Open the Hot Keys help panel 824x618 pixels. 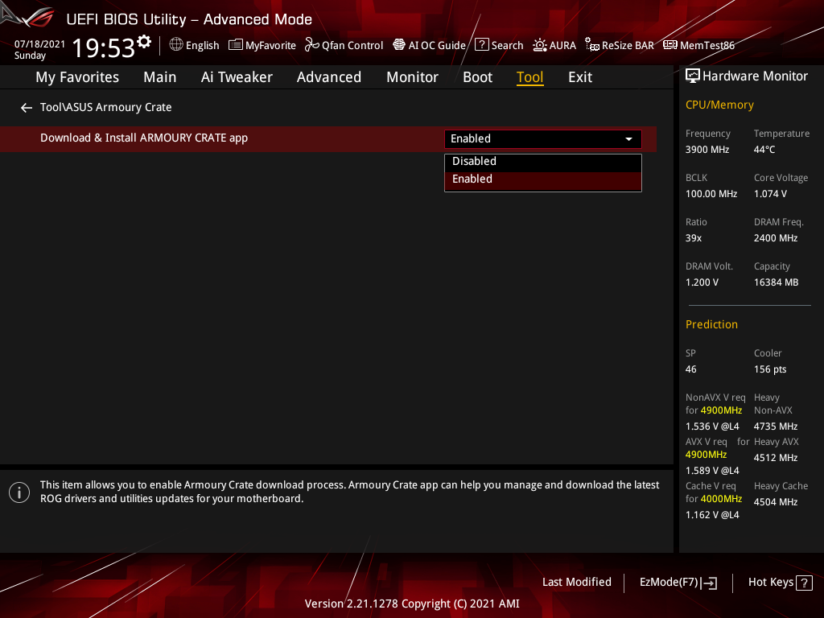point(779,582)
